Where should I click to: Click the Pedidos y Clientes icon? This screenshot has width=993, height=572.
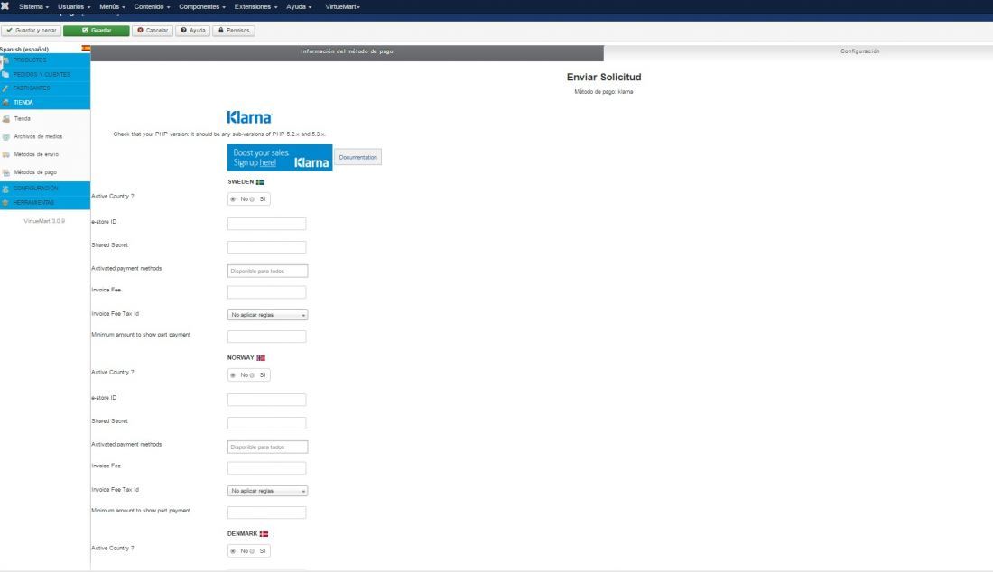tap(5, 74)
